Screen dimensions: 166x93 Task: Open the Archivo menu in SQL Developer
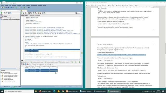click(x=2, y=5)
